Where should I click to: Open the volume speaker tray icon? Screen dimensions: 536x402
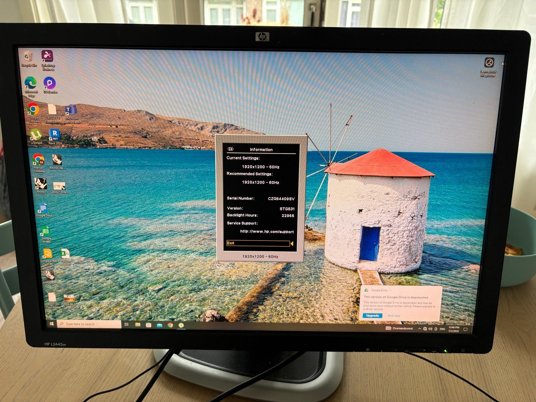click(430, 329)
